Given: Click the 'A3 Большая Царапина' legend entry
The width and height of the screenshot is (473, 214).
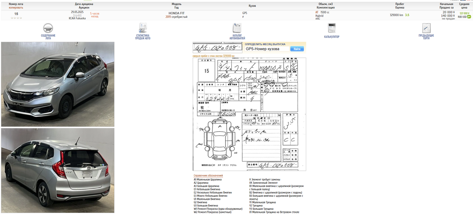Looking at the screenshot, I should tap(206, 186).
